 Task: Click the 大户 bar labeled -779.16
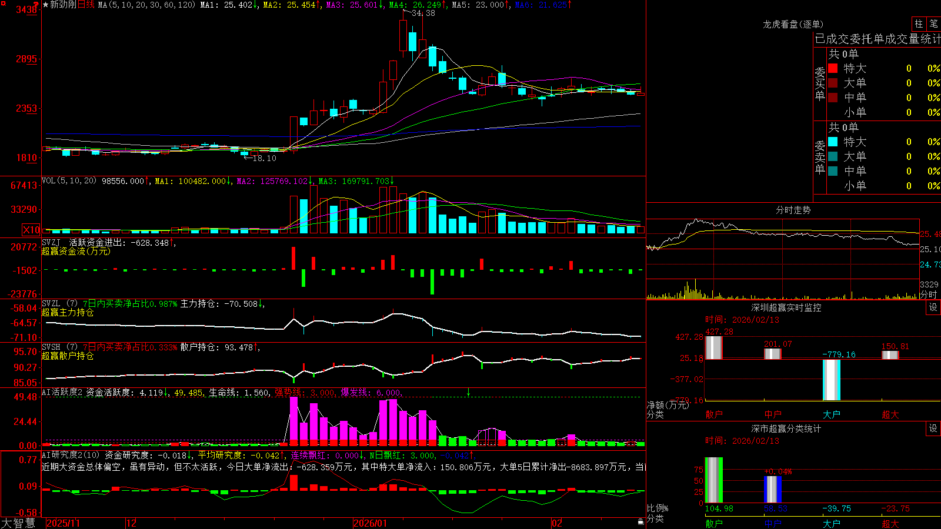coord(831,380)
